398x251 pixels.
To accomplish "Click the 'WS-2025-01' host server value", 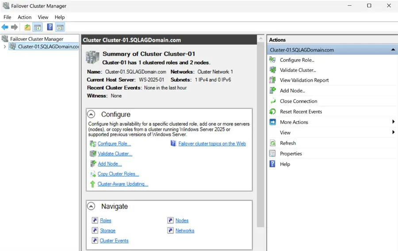I will (x=152, y=80).
